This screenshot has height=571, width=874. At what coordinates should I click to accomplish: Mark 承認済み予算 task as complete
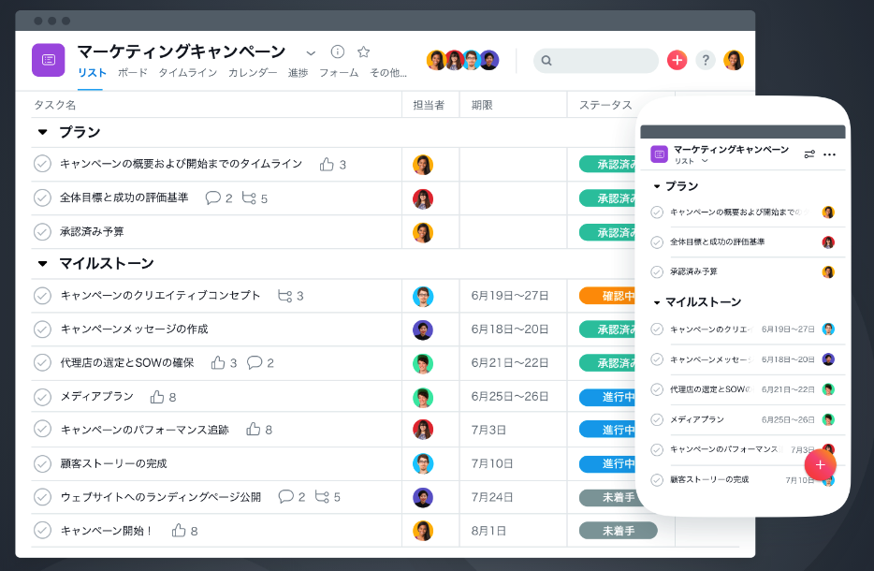click(x=42, y=231)
